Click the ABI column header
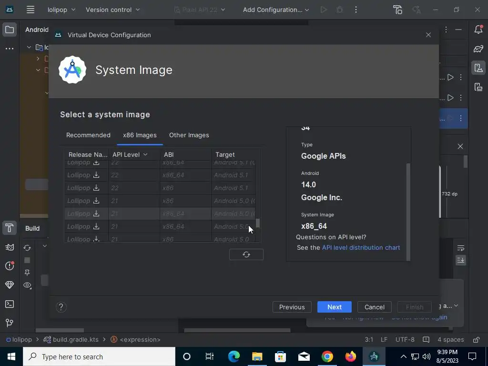This screenshot has width=488, height=366. pyautogui.click(x=185, y=155)
